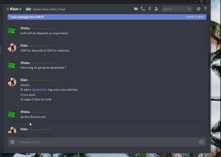
Task: Click Klein's green online status dot
Action: pos(20,9)
